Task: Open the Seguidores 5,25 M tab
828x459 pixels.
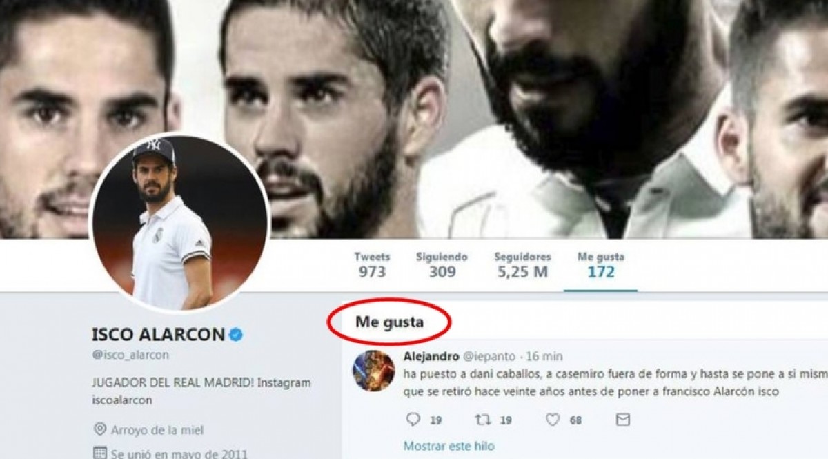Action: [522, 264]
